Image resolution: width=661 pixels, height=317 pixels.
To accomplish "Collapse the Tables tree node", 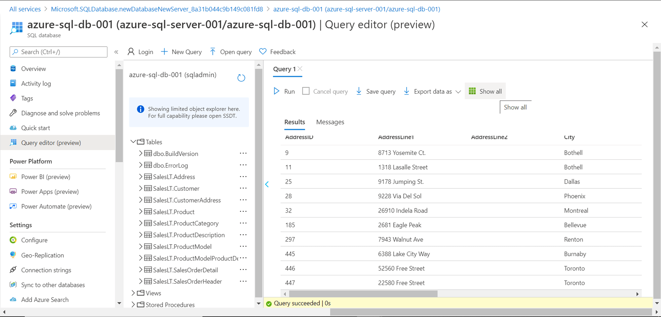I will [x=133, y=142].
